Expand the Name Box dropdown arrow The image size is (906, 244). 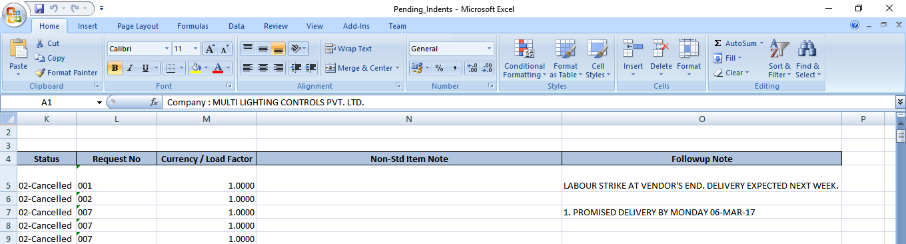99,103
